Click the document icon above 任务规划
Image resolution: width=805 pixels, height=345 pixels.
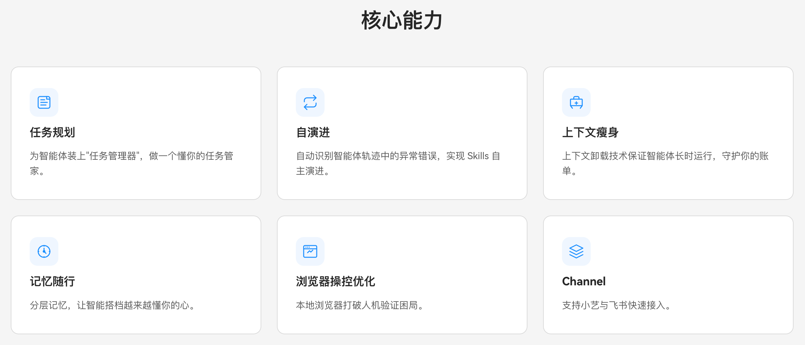(44, 102)
